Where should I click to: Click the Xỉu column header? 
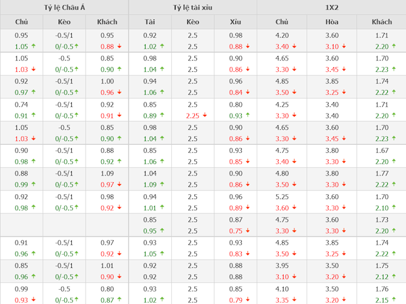point(235,22)
